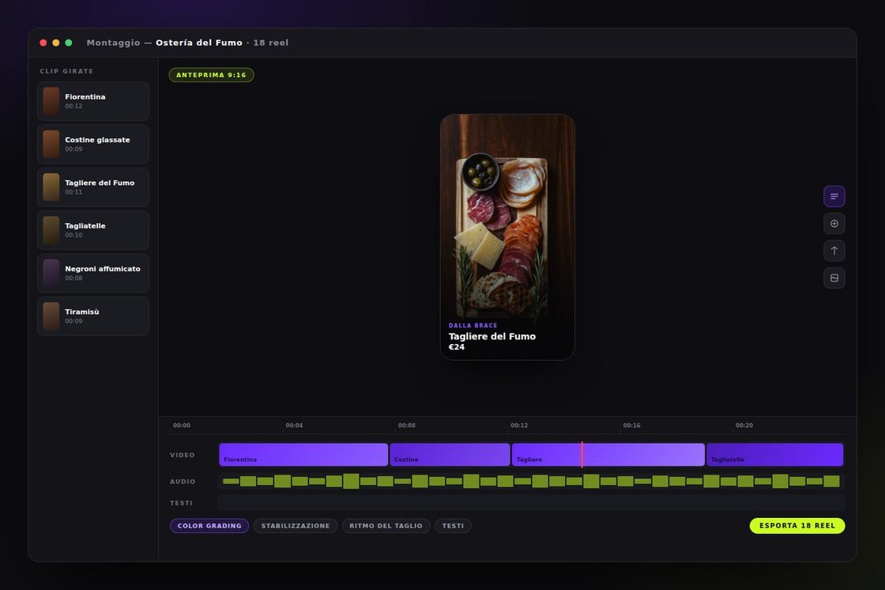Click Esporta 18 Reel button

pos(797,526)
